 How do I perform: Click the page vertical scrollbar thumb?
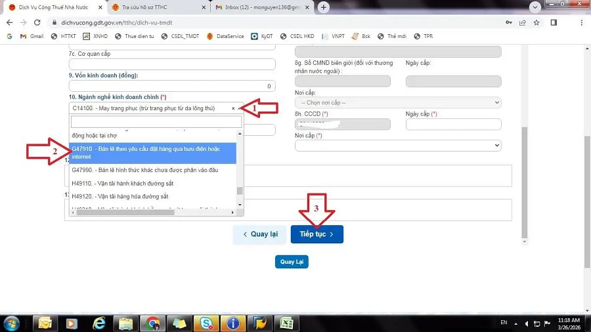587,201
